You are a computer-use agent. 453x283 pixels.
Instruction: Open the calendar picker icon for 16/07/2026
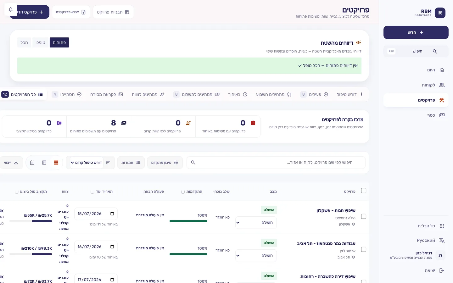[x=112, y=247]
